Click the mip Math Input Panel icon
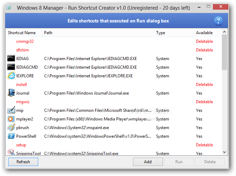The width and height of the screenshot is (236, 176). click(x=11, y=110)
